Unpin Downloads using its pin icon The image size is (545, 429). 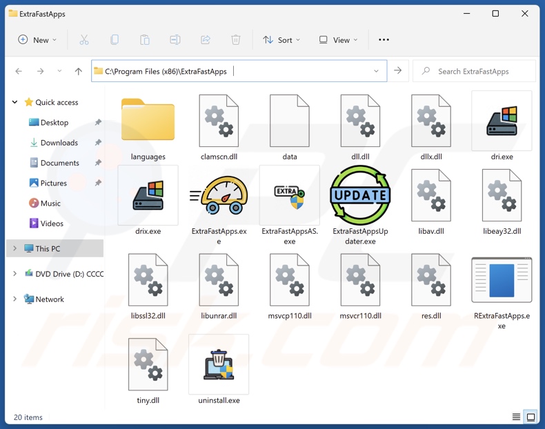pyautogui.click(x=98, y=142)
